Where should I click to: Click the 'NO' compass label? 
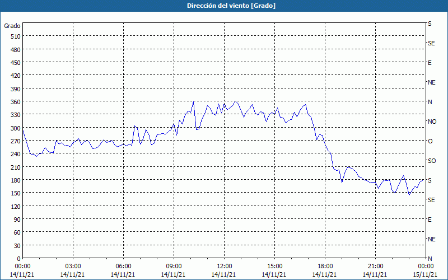[x=432, y=122]
